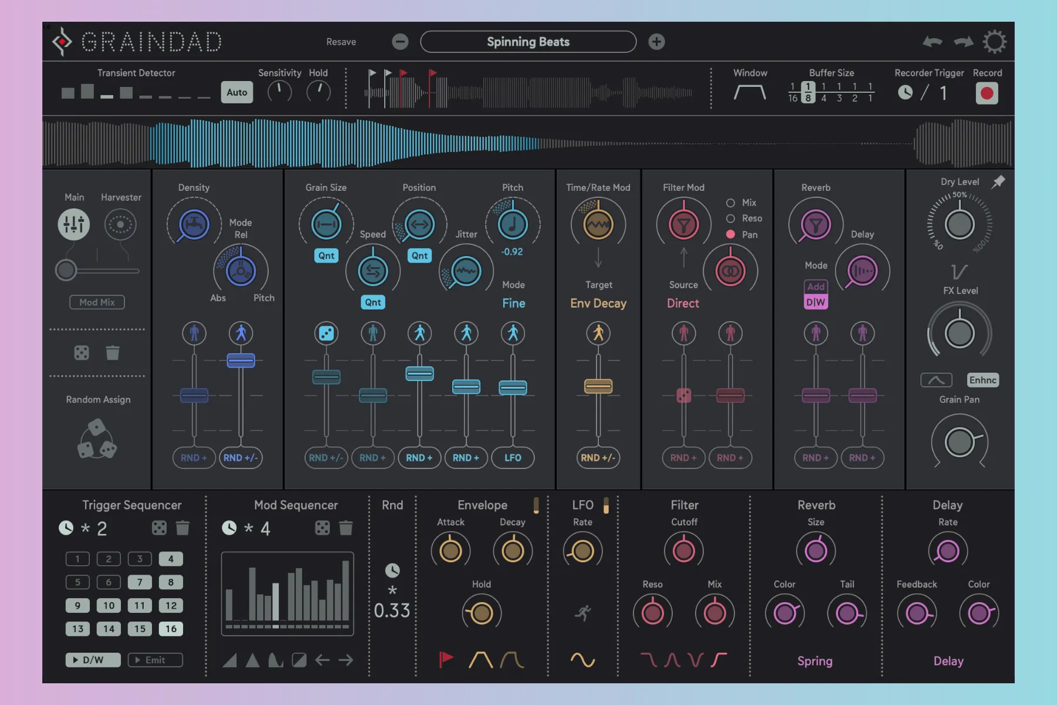Click RND +/- under Time/Rate Mod slider
The height and width of the screenshot is (705, 1057).
598,458
